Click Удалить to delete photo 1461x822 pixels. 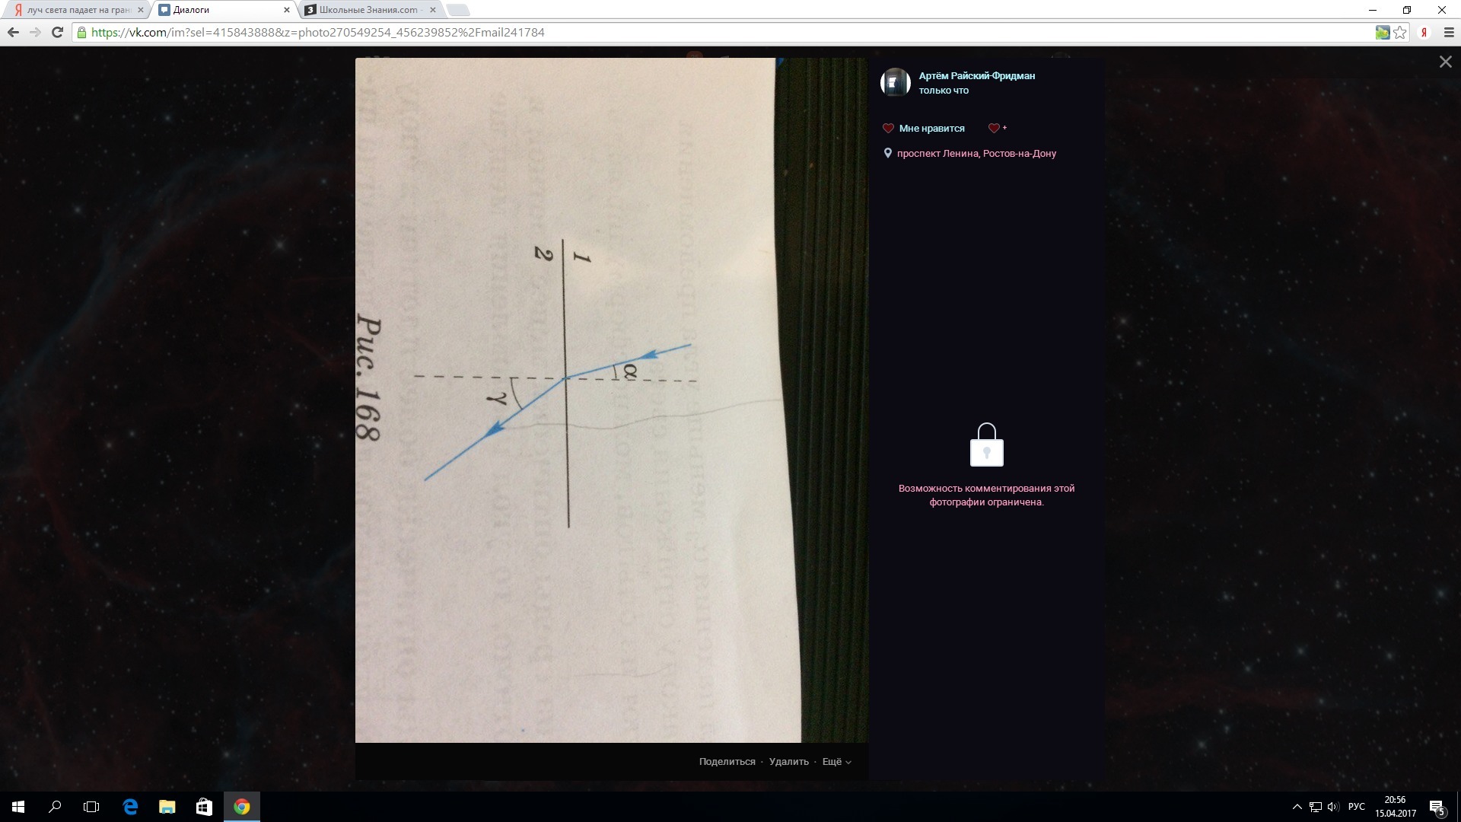788,762
